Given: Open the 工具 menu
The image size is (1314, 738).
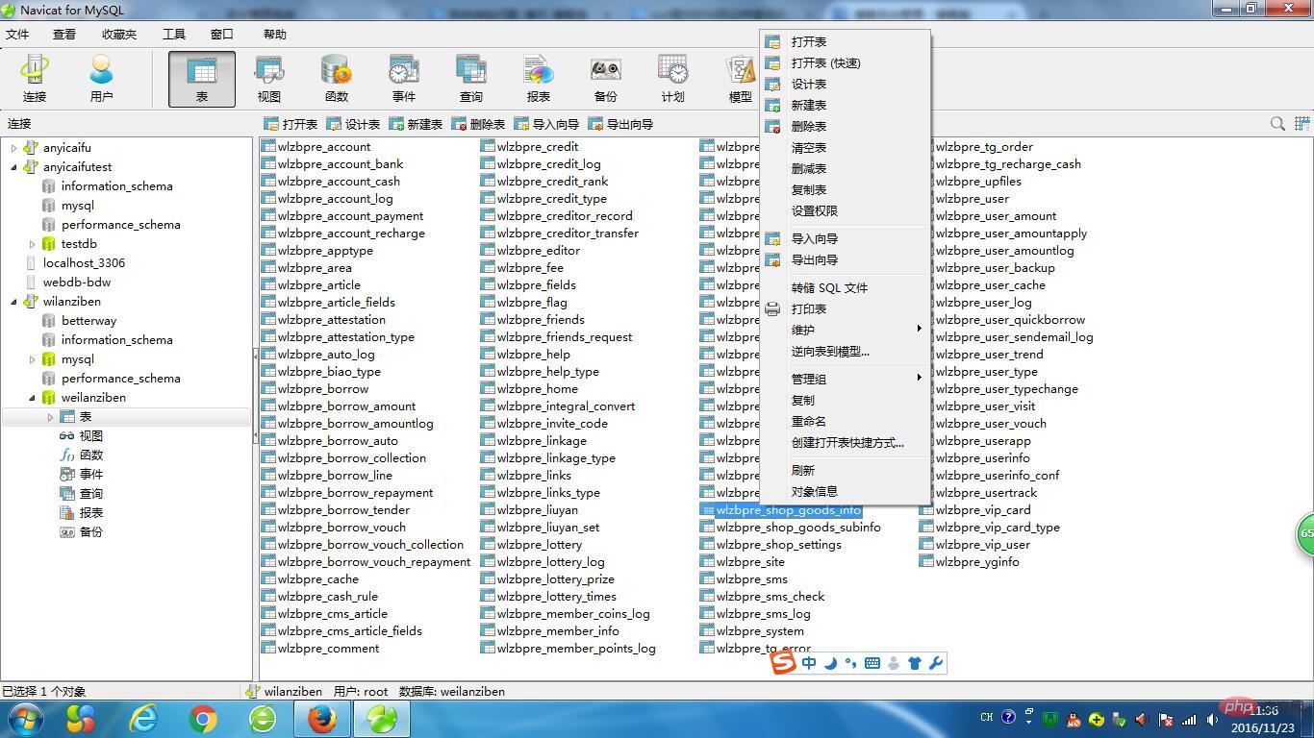Looking at the screenshot, I should coord(174,34).
